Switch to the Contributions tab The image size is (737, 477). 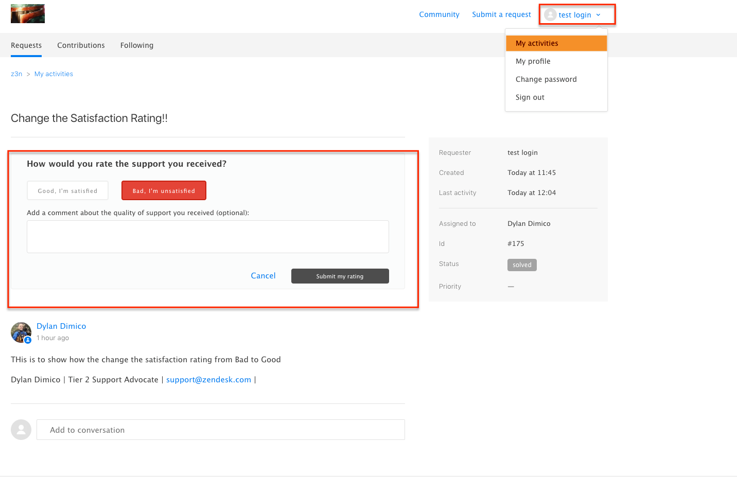tap(81, 45)
